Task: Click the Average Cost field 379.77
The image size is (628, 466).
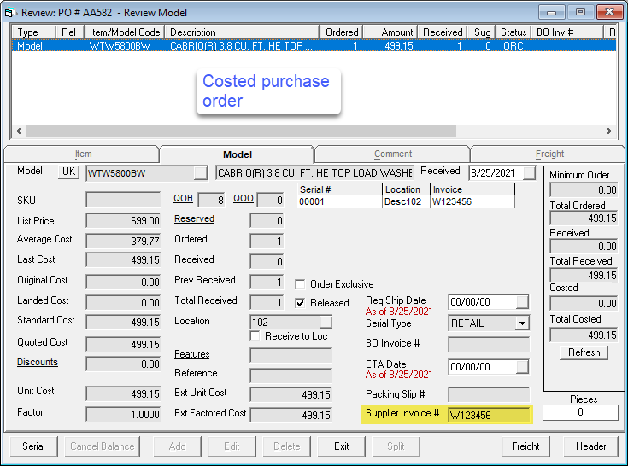Action: coord(123,241)
